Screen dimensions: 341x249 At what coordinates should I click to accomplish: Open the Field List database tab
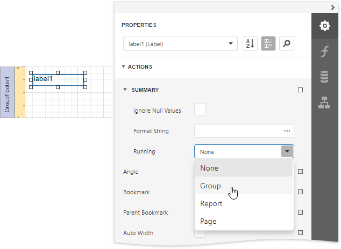pyautogui.click(x=324, y=77)
